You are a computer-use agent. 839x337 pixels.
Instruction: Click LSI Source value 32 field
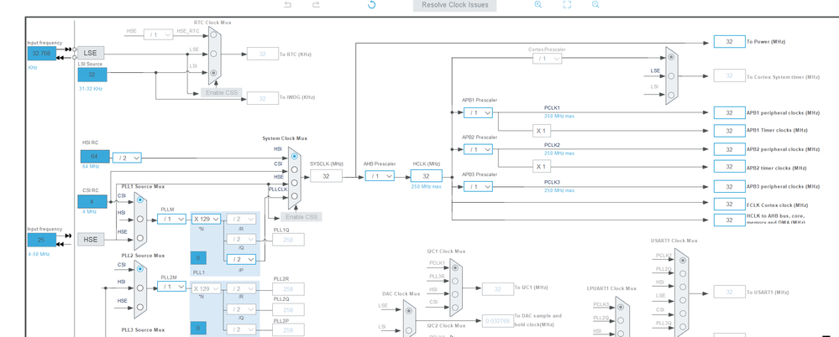[x=92, y=75]
